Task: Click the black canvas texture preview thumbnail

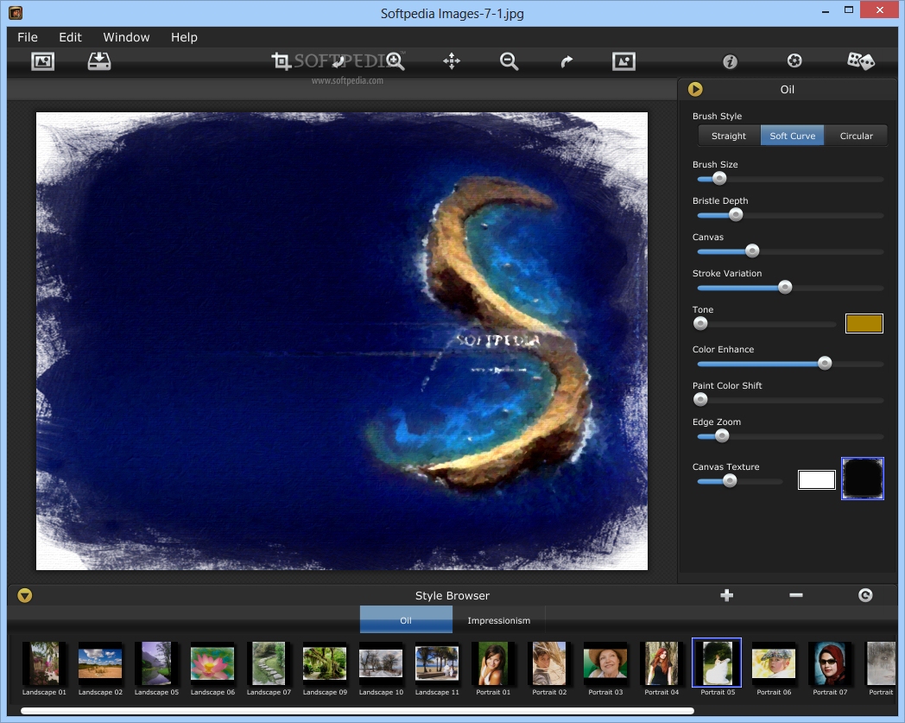Action: click(863, 479)
